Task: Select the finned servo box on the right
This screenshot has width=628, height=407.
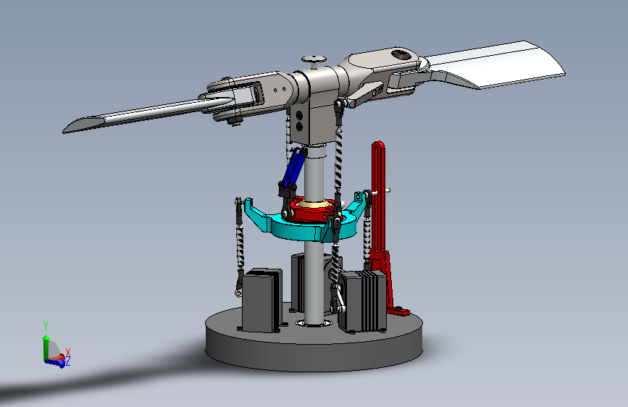Action: [362, 301]
